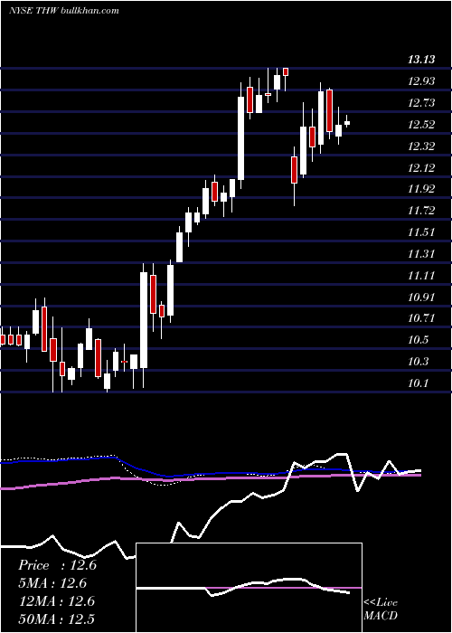Click the 12.52 price axis label

[421, 125]
